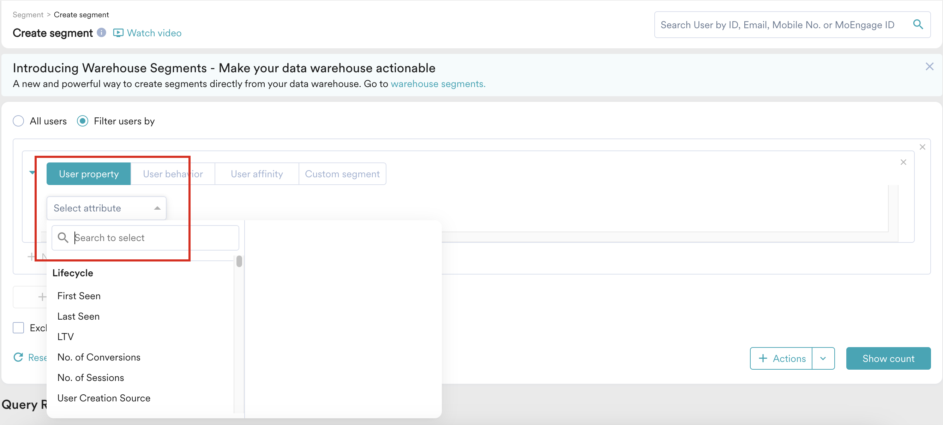
Task: Collapse the Select attribute dropdown
Action: (x=157, y=208)
